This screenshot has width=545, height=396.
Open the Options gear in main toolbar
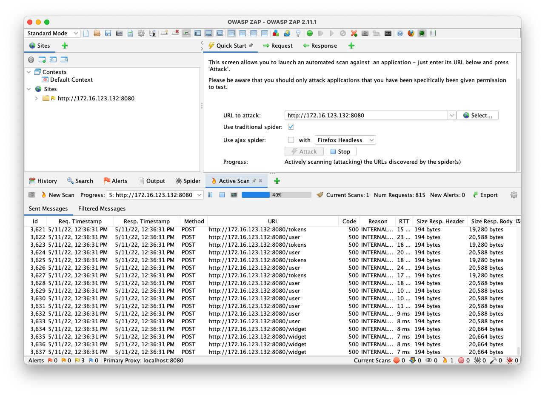tap(141, 33)
